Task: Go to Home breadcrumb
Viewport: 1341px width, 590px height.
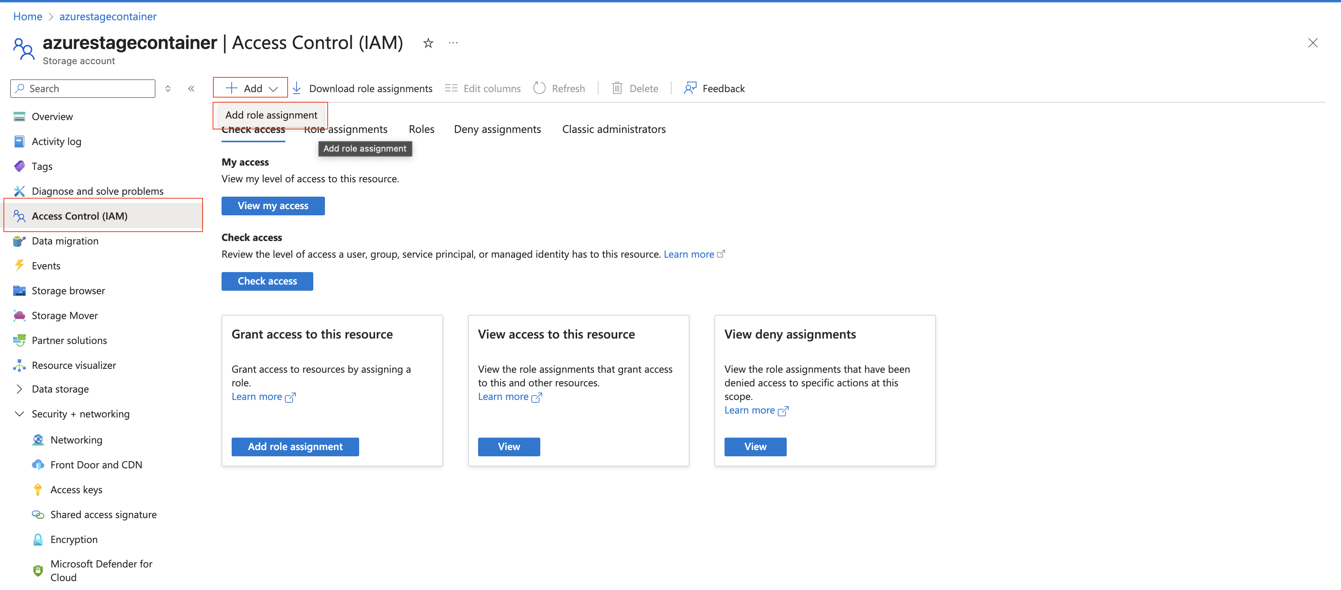Action: [28, 17]
